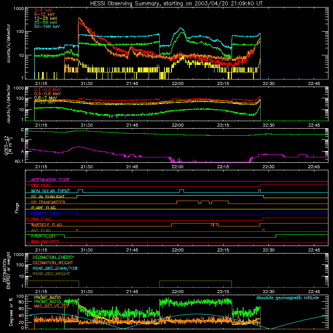Click the 21:45 tick under the decimation panel
Screen dimensions: 333x333
click(132, 292)
